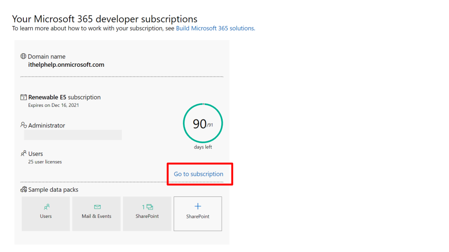This screenshot has width=449, height=252.
Task: Click the Your Microsoft 365 developer subscriptions title
Action: click(105, 19)
